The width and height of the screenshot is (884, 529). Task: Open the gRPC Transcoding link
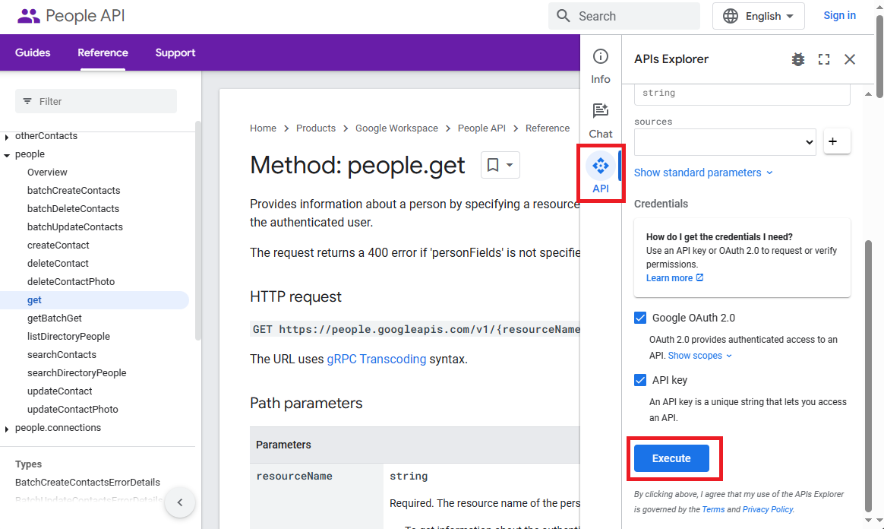pyautogui.click(x=377, y=360)
